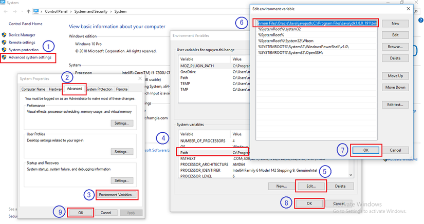This screenshot has height=224, width=424.
Task: Select %SystemRoot%\system32 entry
Action: point(317,29)
